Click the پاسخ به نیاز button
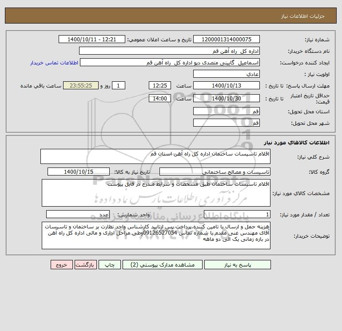The image size is (342, 331). pyautogui.click(x=238, y=265)
